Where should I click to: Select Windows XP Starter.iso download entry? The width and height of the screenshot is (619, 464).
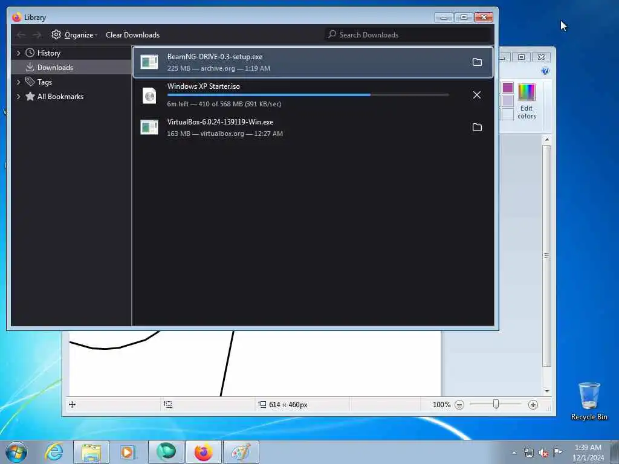(x=313, y=95)
